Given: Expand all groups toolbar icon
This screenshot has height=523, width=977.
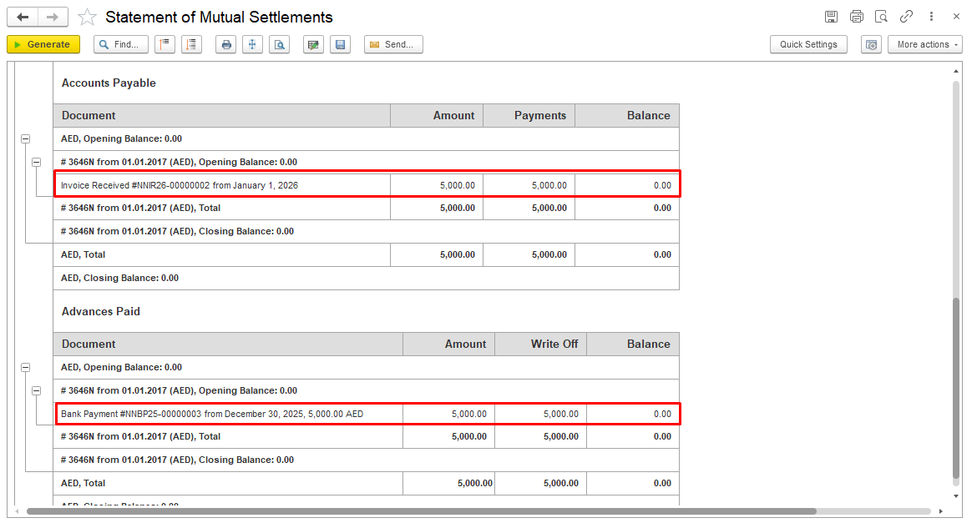Looking at the screenshot, I should click(x=191, y=44).
